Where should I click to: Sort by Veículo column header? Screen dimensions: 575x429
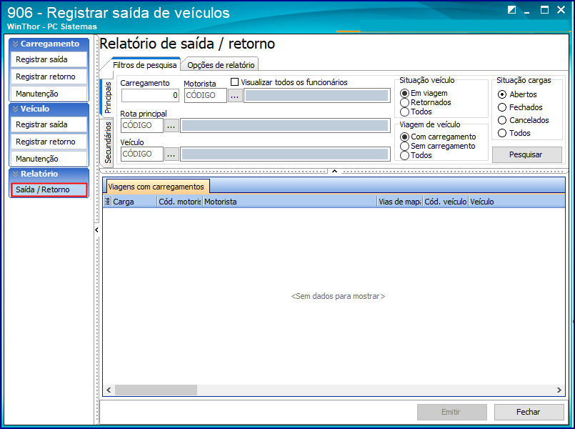point(516,202)
